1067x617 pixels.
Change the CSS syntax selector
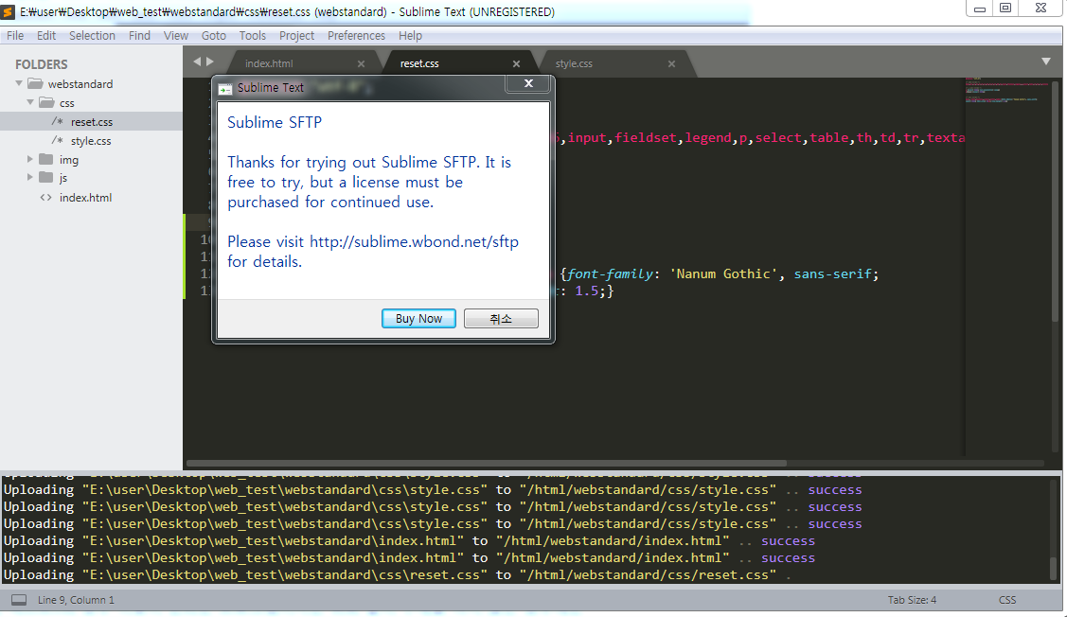pos(1007,599)
